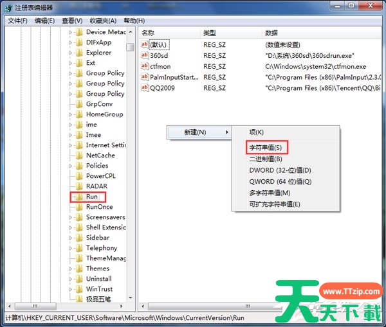This screenshot has height=327, width=386.
Task: Sort by the 类型 column header
Action: [x=231, y=33]
